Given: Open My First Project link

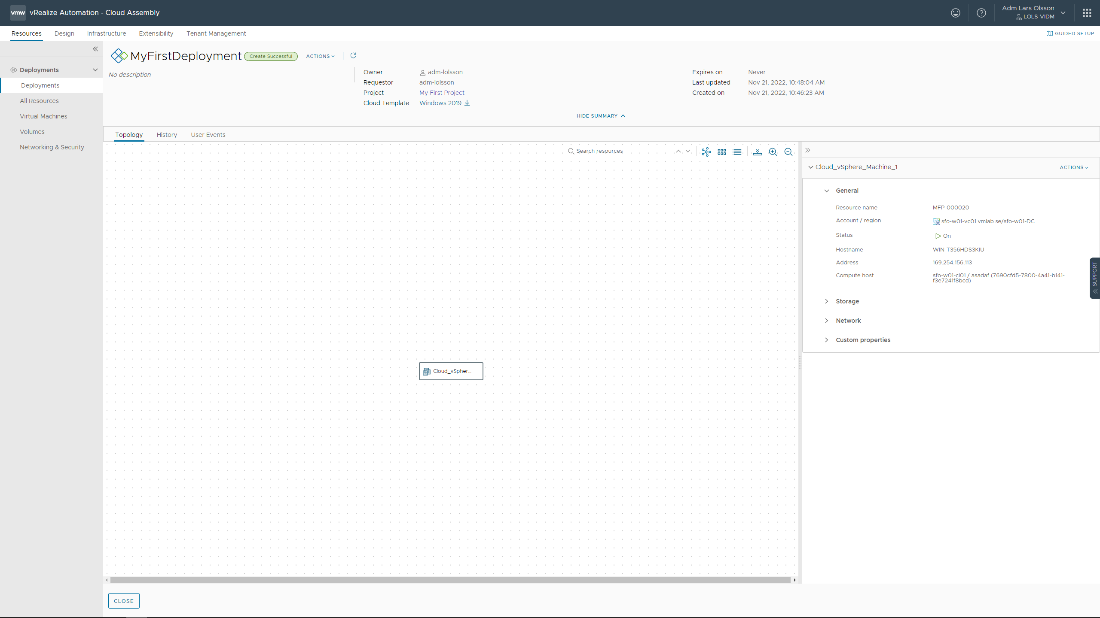Looking at the screenshot, I should pyautogui.click(x=442, y=93).
